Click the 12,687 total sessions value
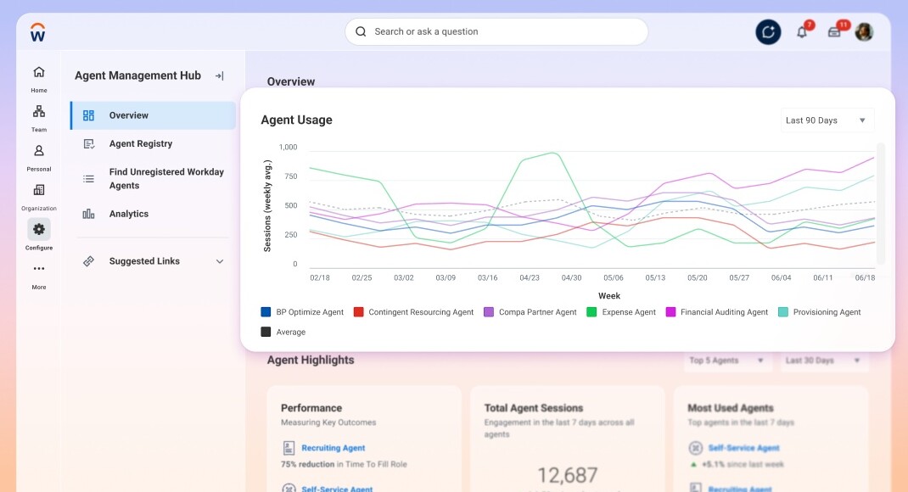The width and height of the screenshot is (908, 492). click(x=568, y=475)
